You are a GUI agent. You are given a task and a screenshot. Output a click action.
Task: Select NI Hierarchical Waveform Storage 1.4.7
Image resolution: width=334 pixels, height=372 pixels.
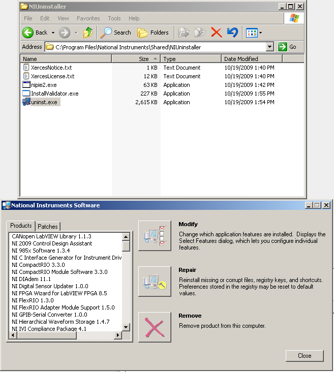click(x=60, y=322)
